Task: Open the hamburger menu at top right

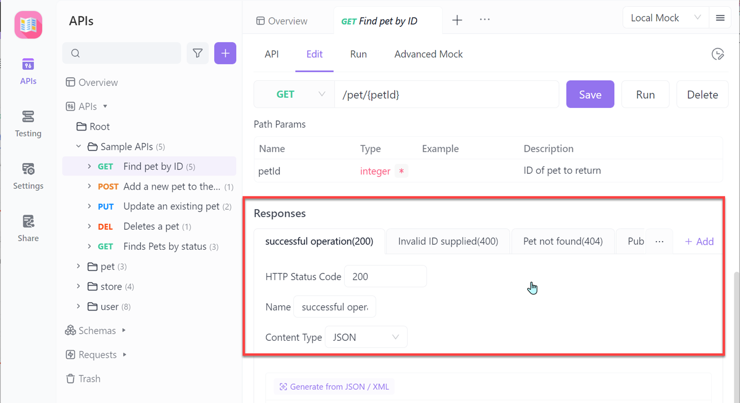Action: (720, 18)
